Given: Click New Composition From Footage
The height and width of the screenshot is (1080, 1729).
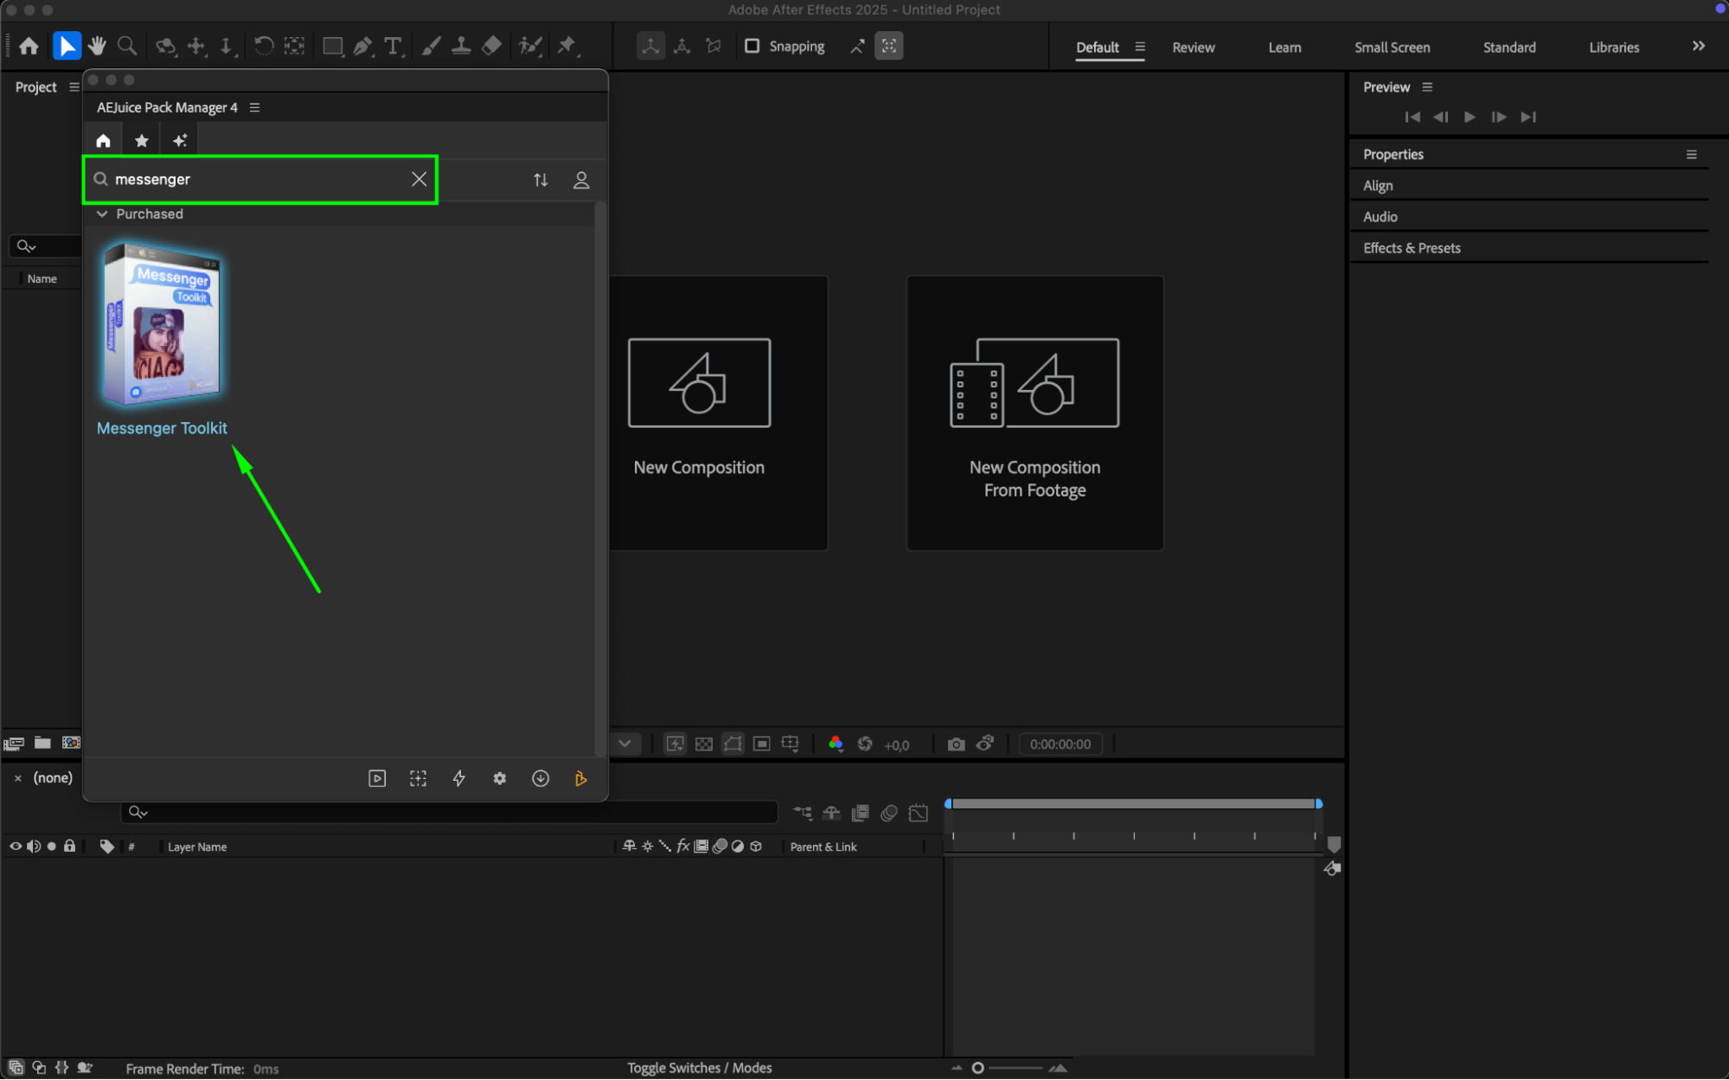Looking at the screenshot, I should point(1034,412).
